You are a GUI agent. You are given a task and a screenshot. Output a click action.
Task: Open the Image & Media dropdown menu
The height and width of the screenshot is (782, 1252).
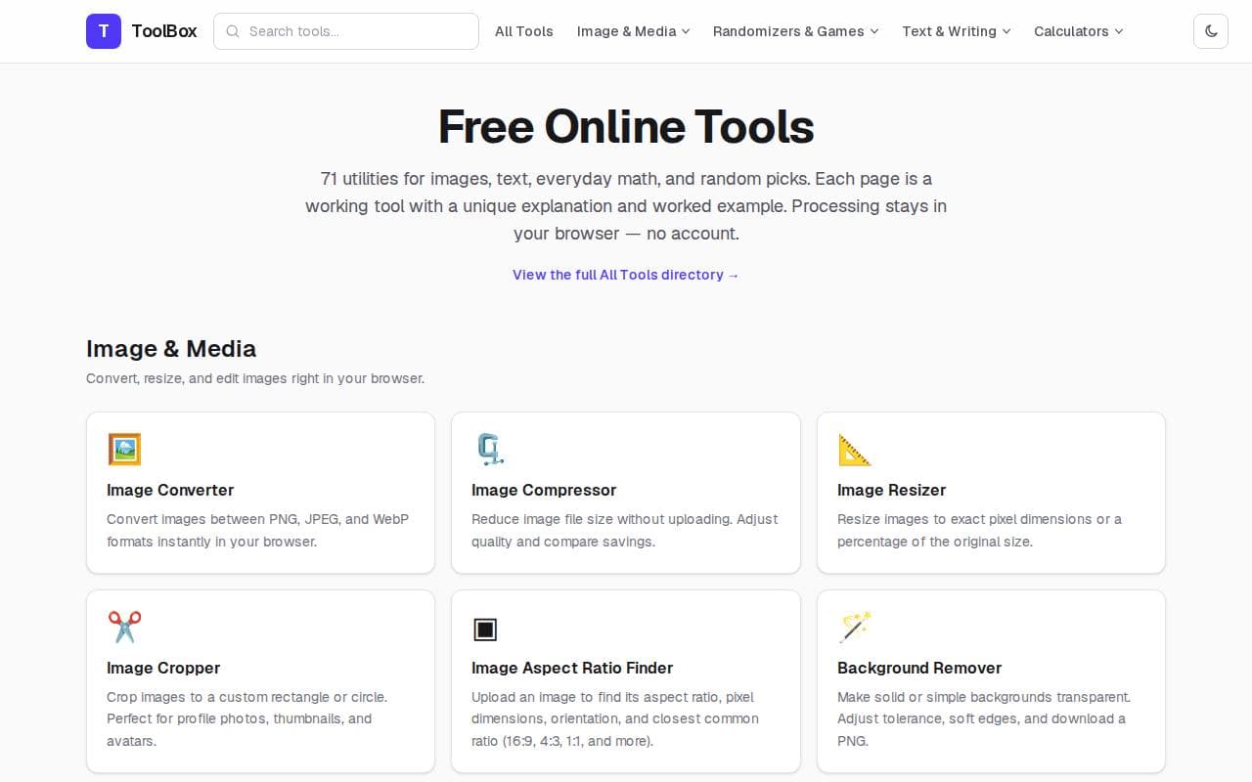coord(633,31)
